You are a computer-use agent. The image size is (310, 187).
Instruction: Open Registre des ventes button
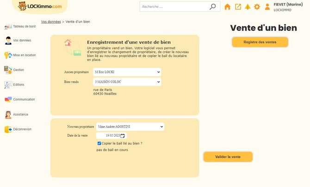260,42
